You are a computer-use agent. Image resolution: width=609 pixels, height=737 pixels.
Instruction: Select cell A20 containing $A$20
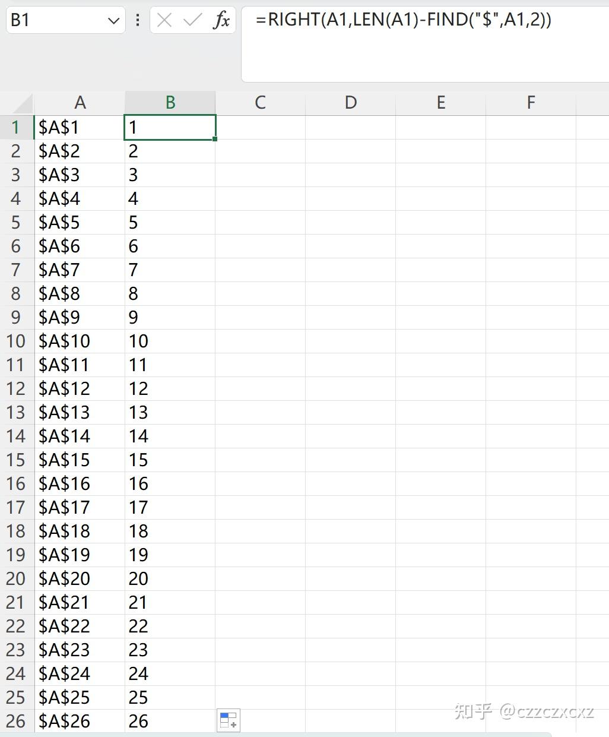point(80,578)
